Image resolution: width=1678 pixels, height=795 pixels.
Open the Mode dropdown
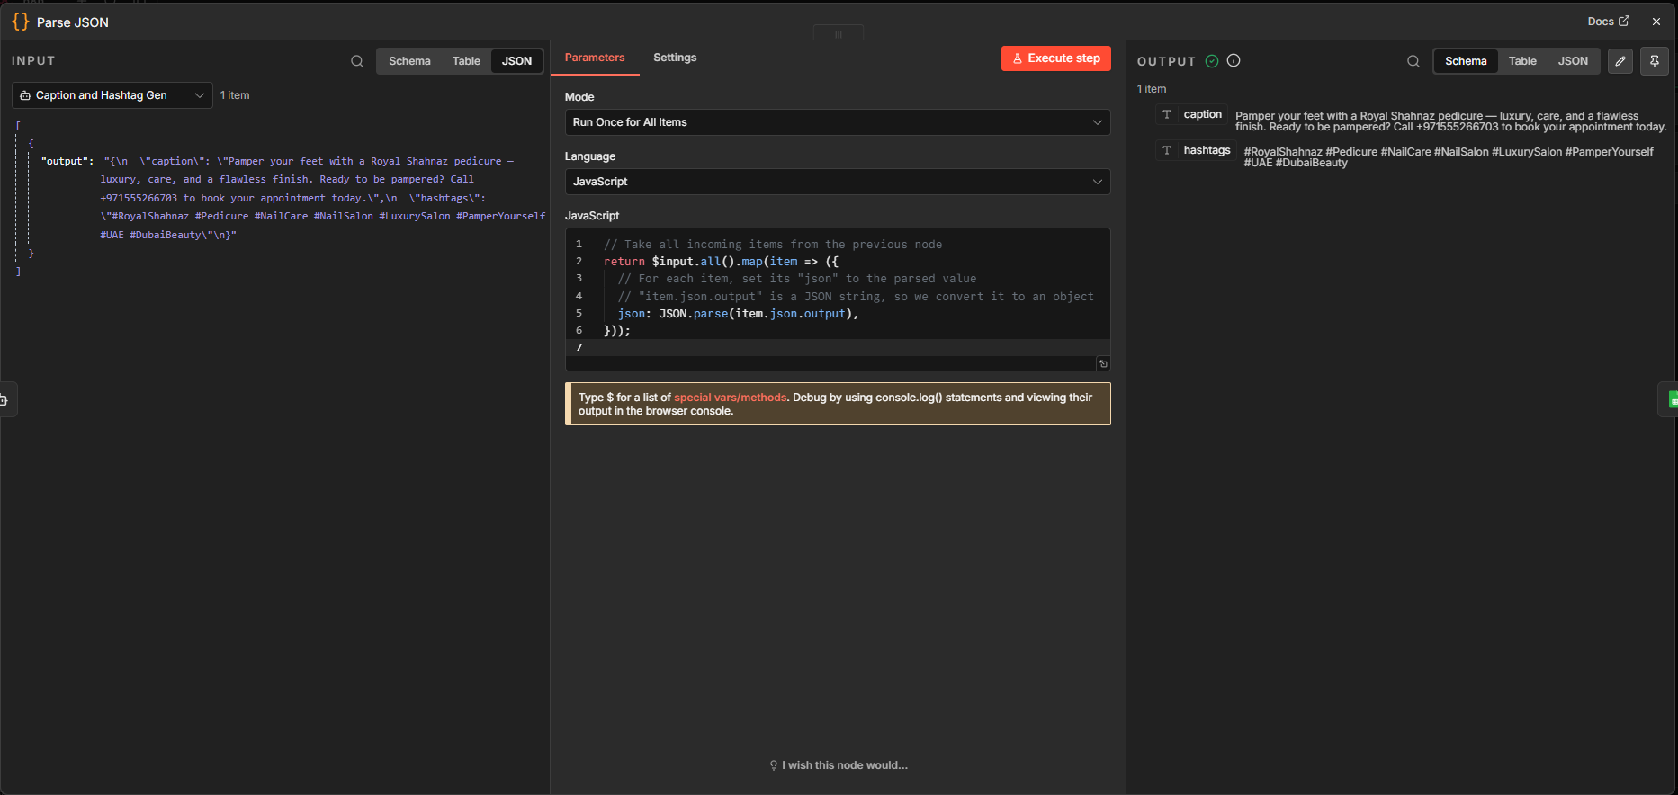pos(837,122)
